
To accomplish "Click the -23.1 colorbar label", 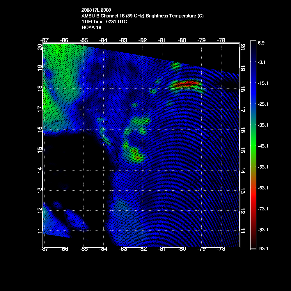I will 263,104.
